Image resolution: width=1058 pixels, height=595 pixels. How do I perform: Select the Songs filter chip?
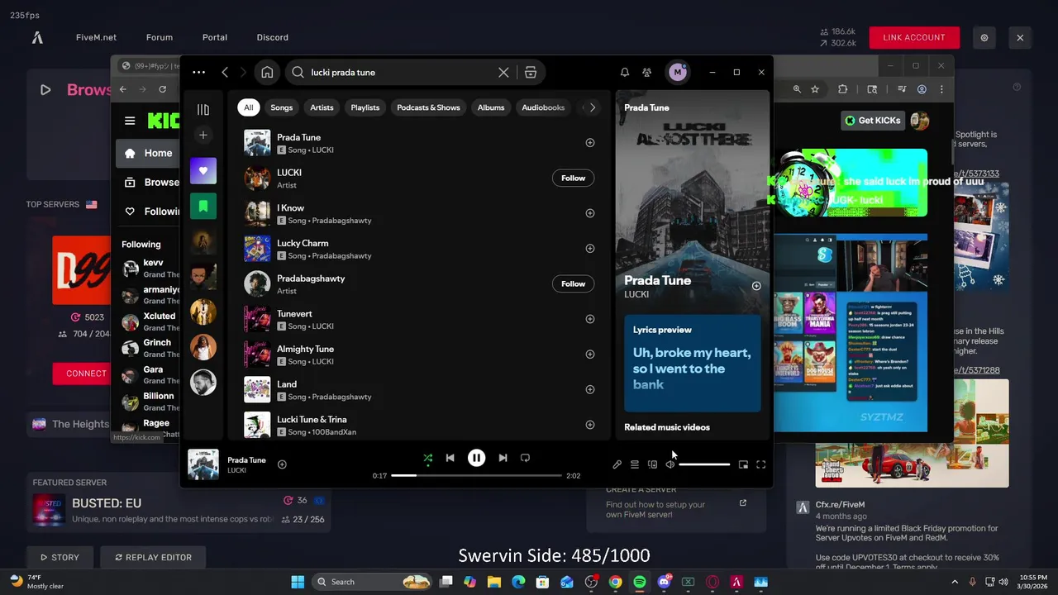click(282, 107)
